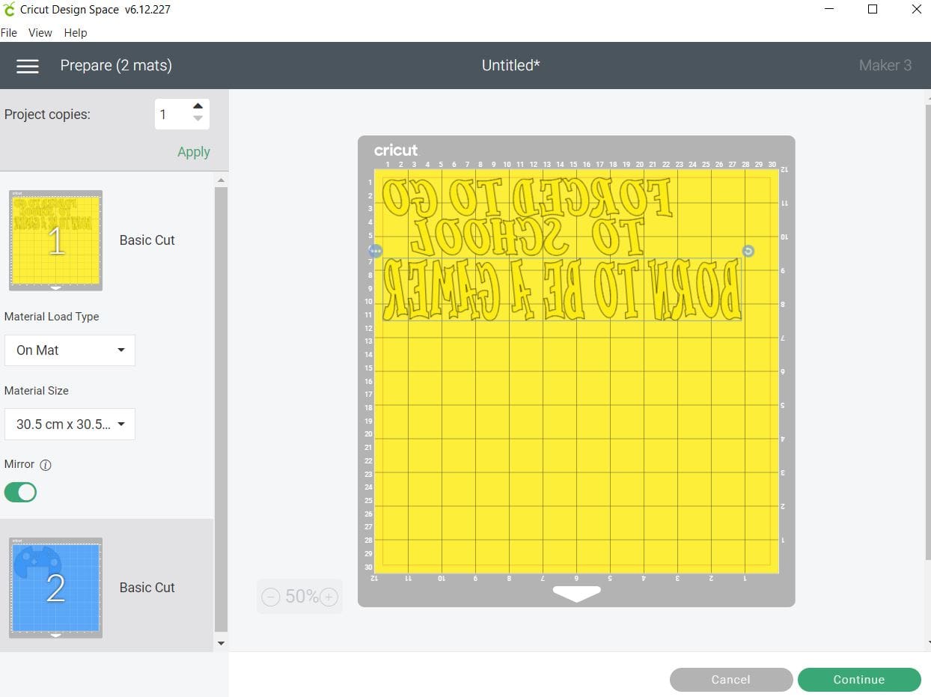Image resolution: width=931 pixels, height=697 pixels.
Task: Click the 50% zoom level text
Action: [x=300, y=597]
